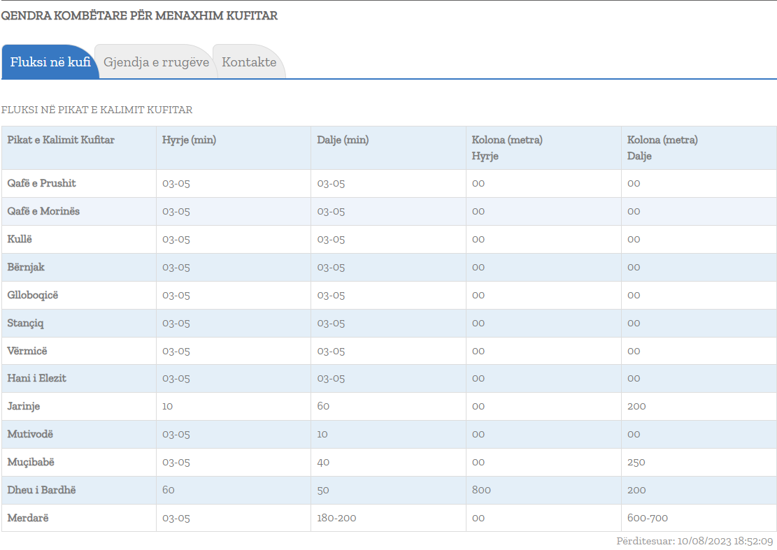Screen dimensions: 777x550
Task: Select the Jarinje row name
Action: point(24,406)
